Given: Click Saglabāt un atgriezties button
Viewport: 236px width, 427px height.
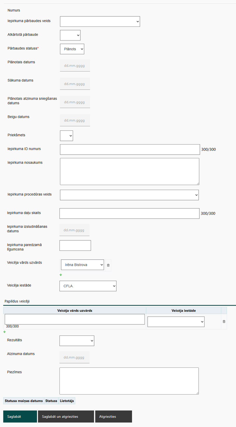Looking at the screenshot, I should [66, 417].
